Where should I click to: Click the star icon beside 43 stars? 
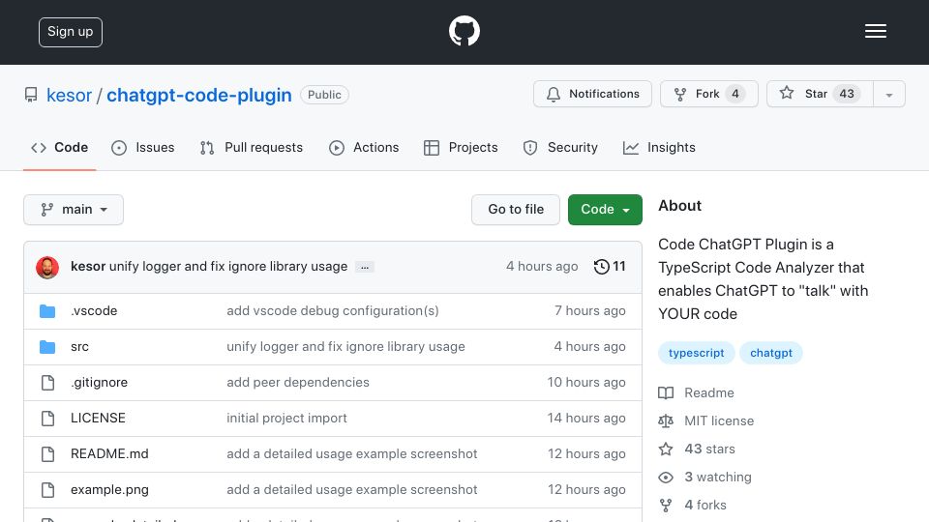pos(666,449)
